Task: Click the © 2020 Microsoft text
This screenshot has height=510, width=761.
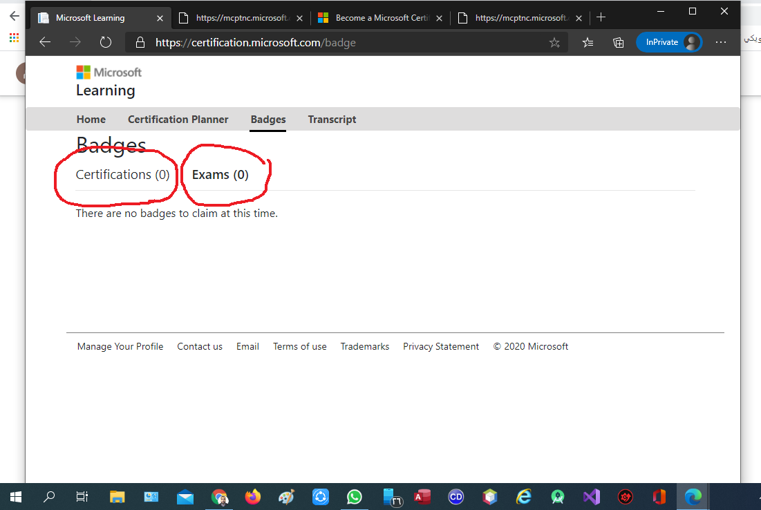Action: [530, 346]
